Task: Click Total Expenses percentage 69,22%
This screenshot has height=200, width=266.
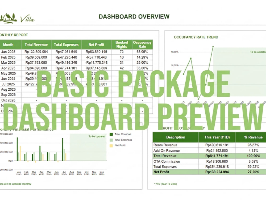Action: (x=253, y=167)
